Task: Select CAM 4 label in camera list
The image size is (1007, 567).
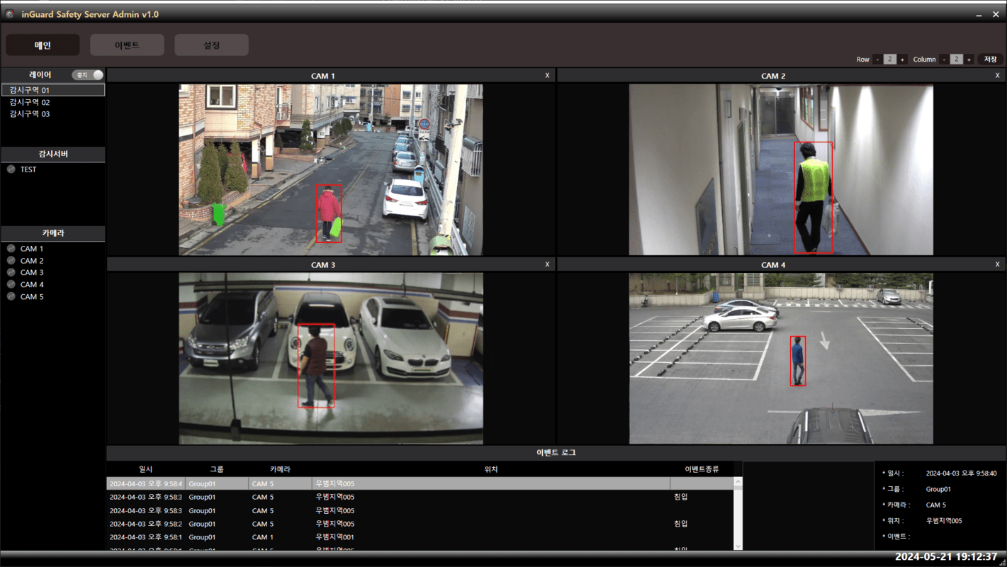Action: pos(32,284)
